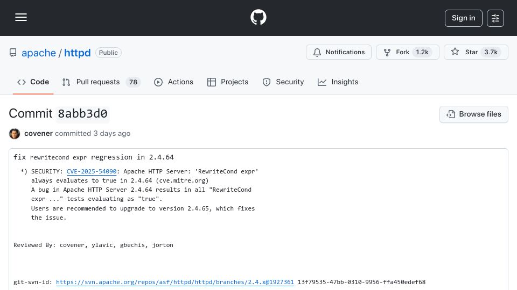This screenshot has height=290, width=517.
Task: Click the bell icon in Notifications
Action: 317,52
